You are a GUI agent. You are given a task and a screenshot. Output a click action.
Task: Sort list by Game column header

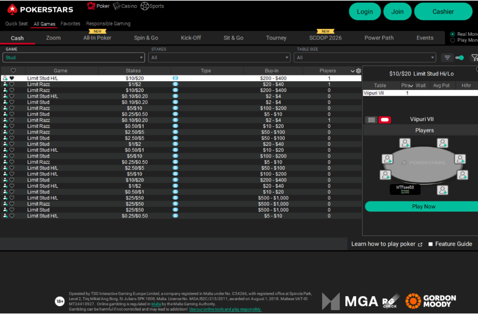pyautogui.click(x=61, y=71)
